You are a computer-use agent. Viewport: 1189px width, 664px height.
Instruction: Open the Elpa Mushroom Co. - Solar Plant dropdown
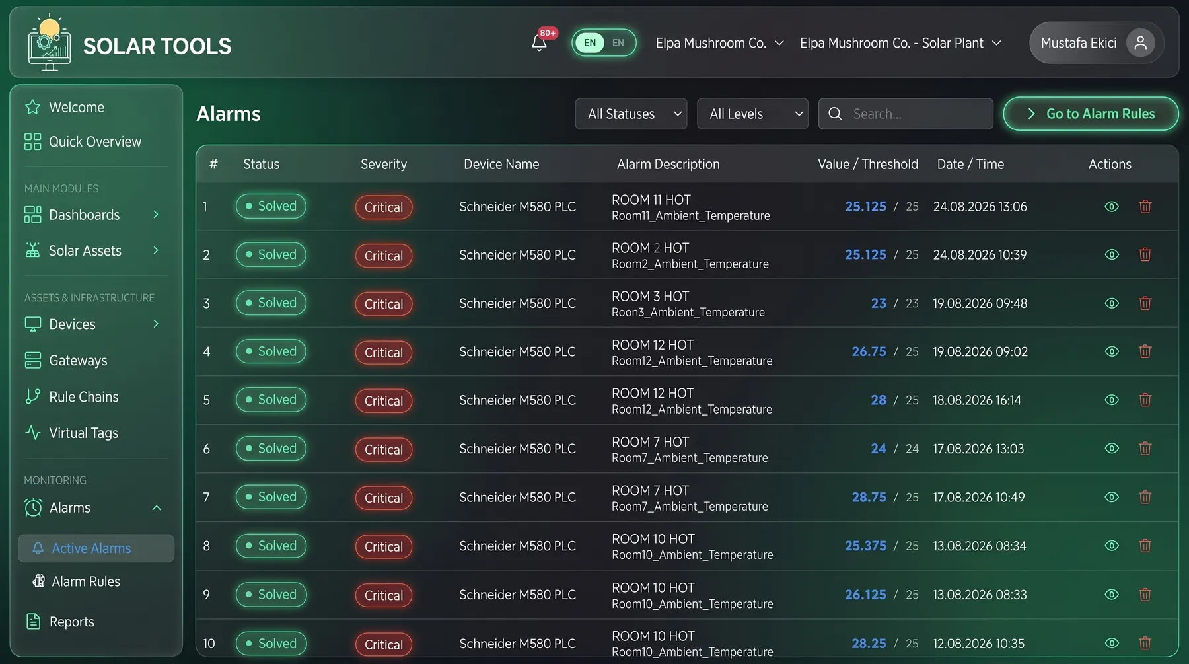click(900, 43)
